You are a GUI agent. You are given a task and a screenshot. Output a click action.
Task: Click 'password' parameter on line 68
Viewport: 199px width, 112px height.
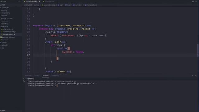[78, 26]
